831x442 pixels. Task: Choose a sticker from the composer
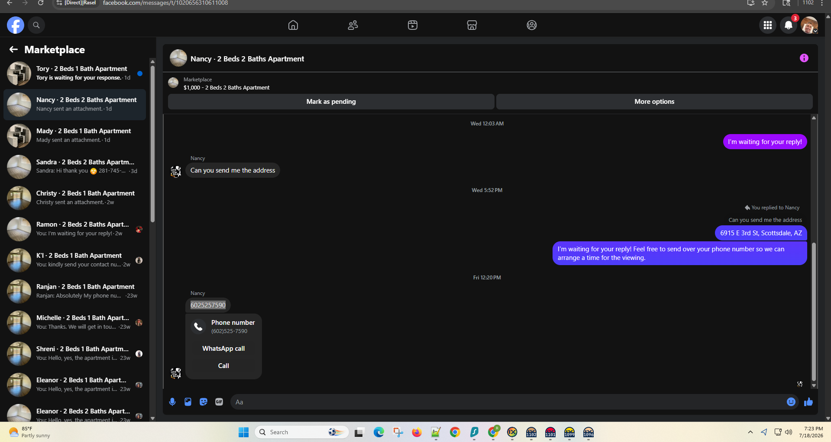click(x=204, y=402)
